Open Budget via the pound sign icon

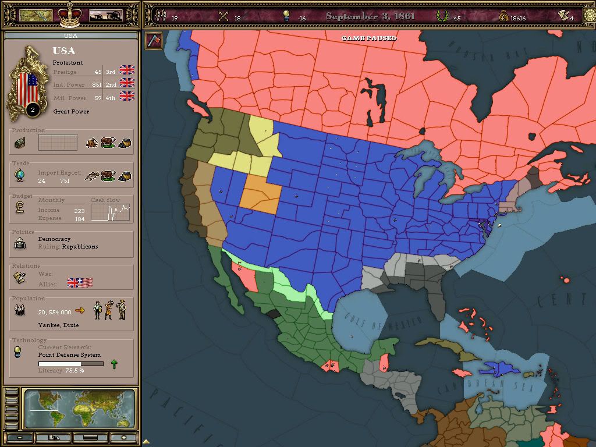(20, 208)
